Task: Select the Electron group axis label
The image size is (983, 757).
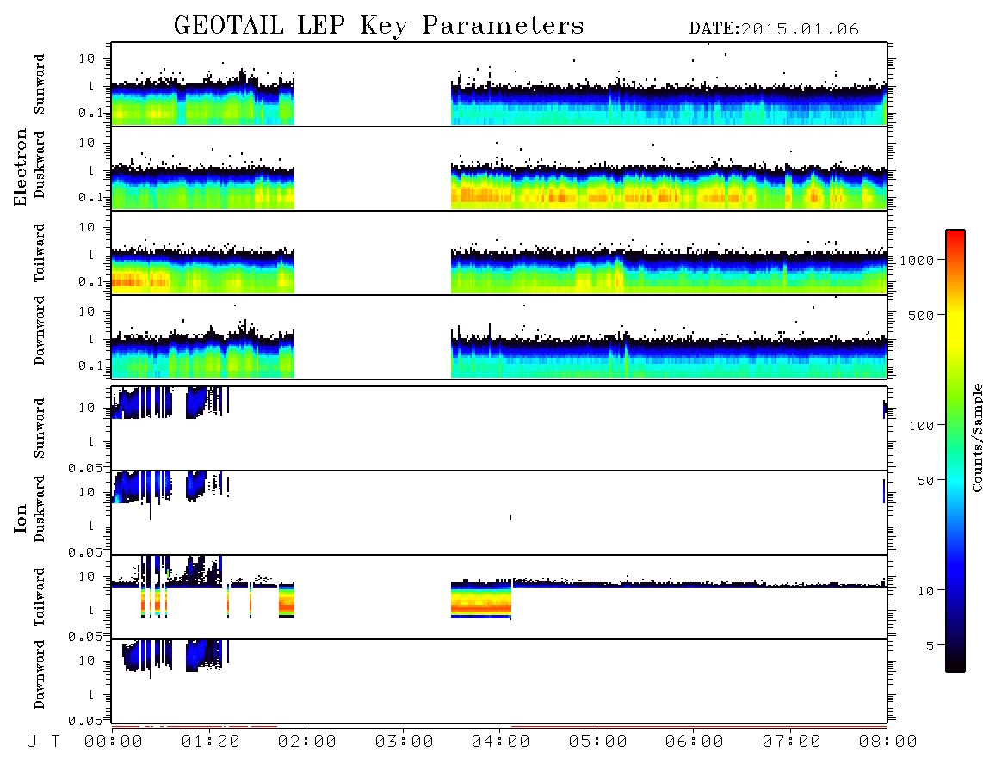Action: [x=21, y=168]
